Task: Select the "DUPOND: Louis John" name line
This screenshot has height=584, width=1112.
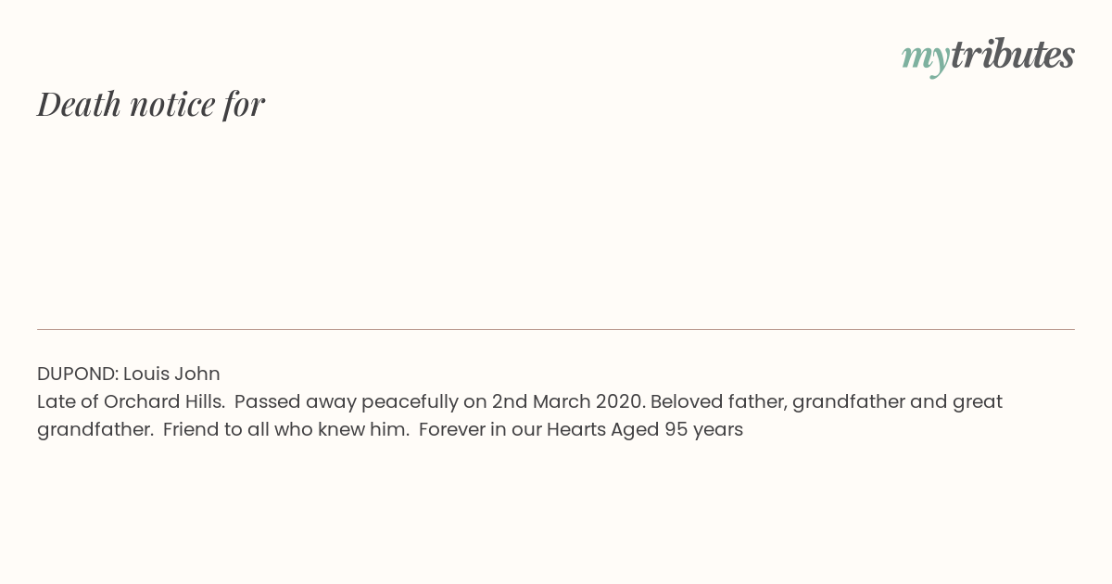Action: coord(129,374)
